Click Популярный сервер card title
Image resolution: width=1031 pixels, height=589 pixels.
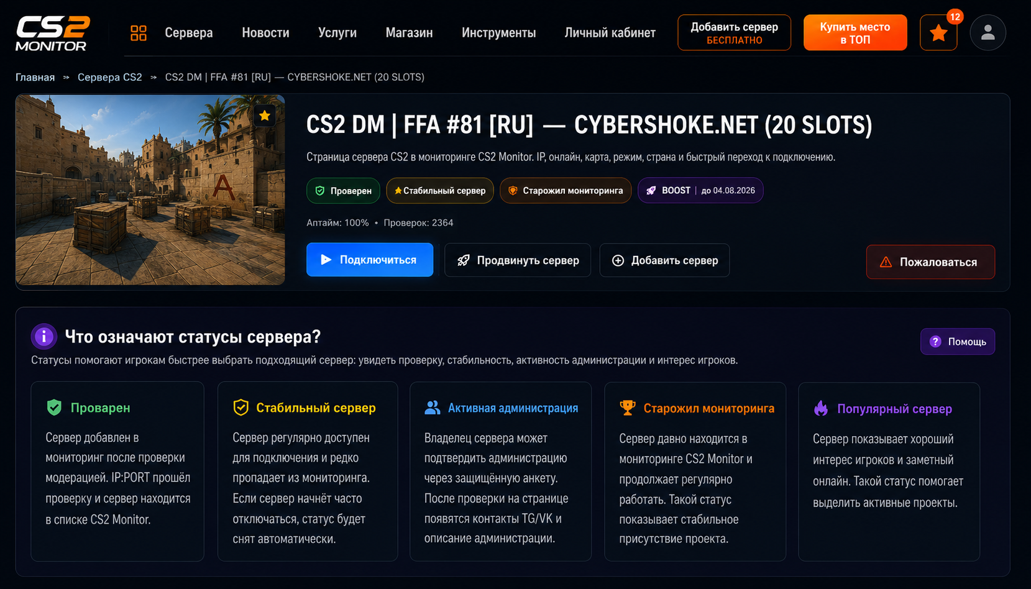point(894,409)
